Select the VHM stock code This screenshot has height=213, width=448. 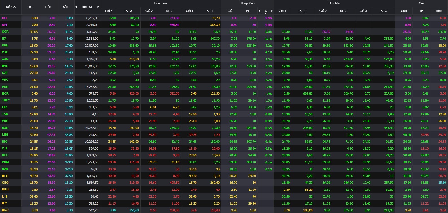tap(5, 162)
